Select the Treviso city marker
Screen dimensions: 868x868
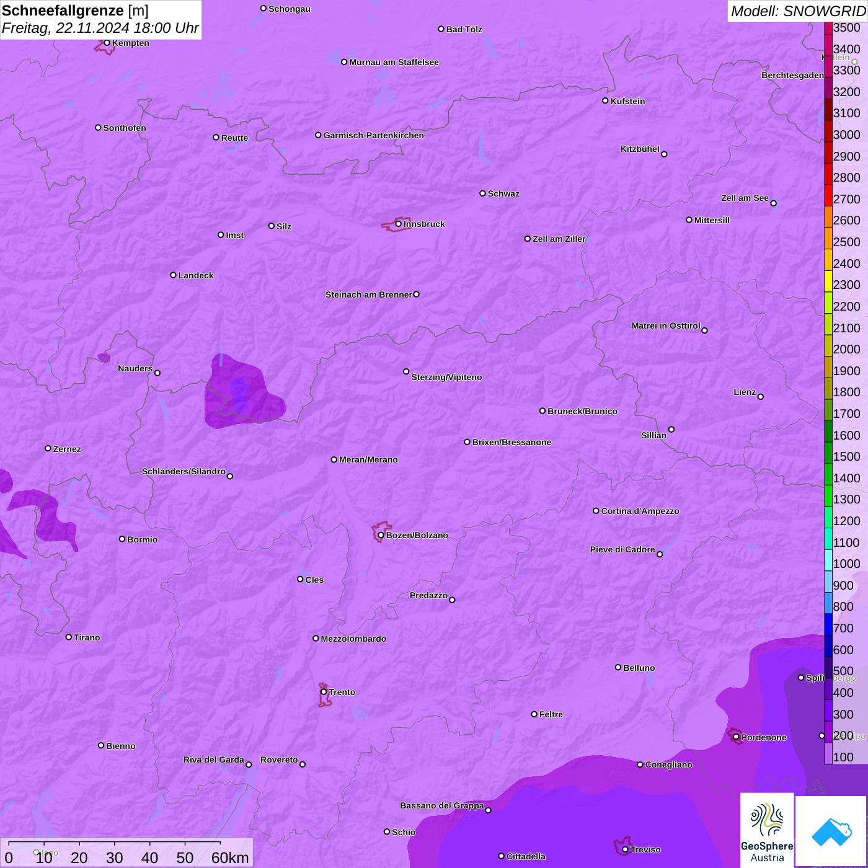click(x=625, y=849)
